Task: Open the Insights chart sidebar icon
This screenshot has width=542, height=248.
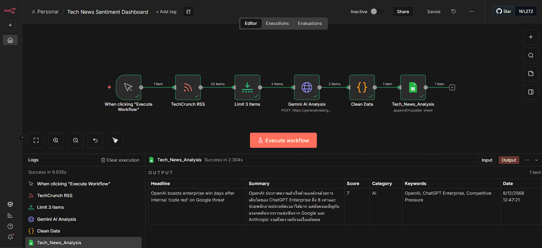Action: pyautogui.click(x=10, y=215)
